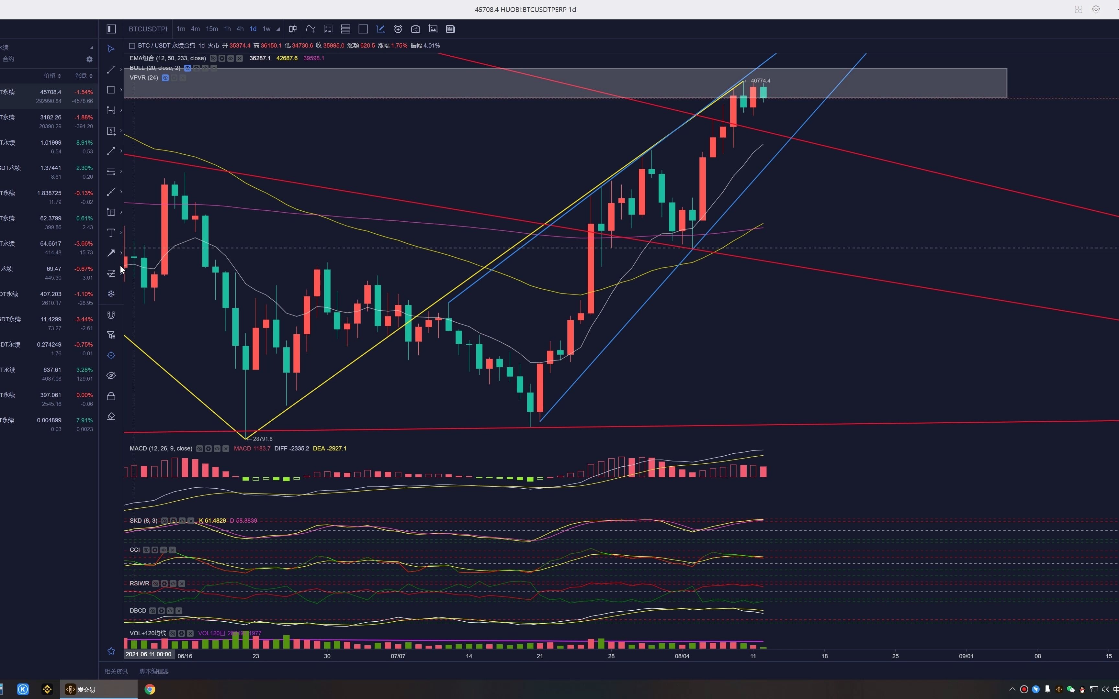Sort watchlist by 涨跌 column
The height and width of the screenshot is (699, 1119).
(84, 76)
